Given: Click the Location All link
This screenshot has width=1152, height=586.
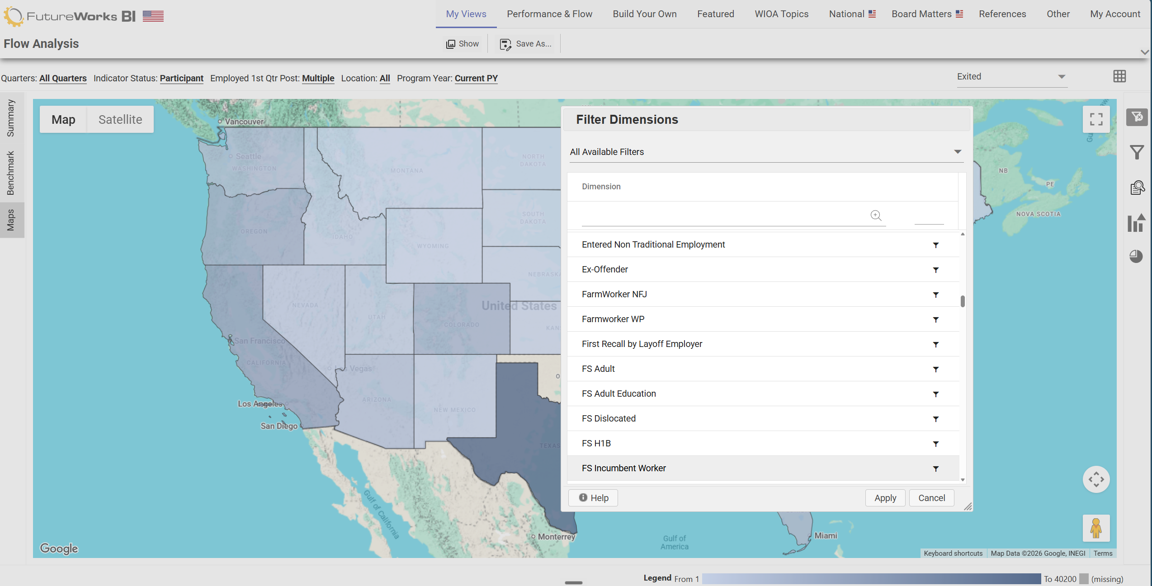Looking at the screenshot, I should (x=385, y=78).
